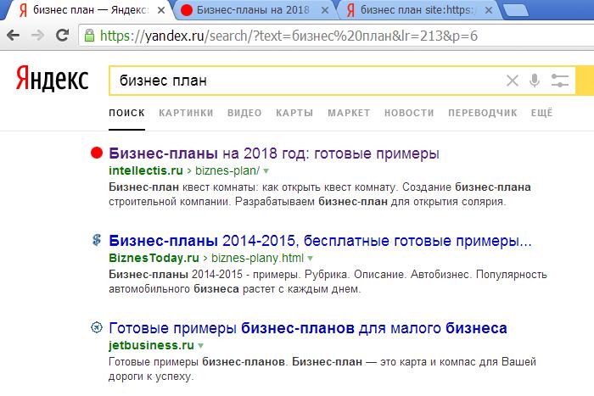Click into the Yandex search input field
This screenshot has width=594, height=396.
(305, 81)
